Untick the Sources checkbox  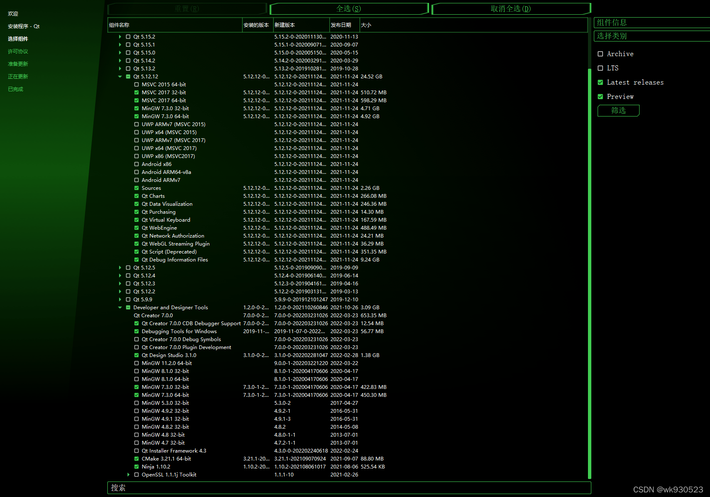click(x=136, y=188)
